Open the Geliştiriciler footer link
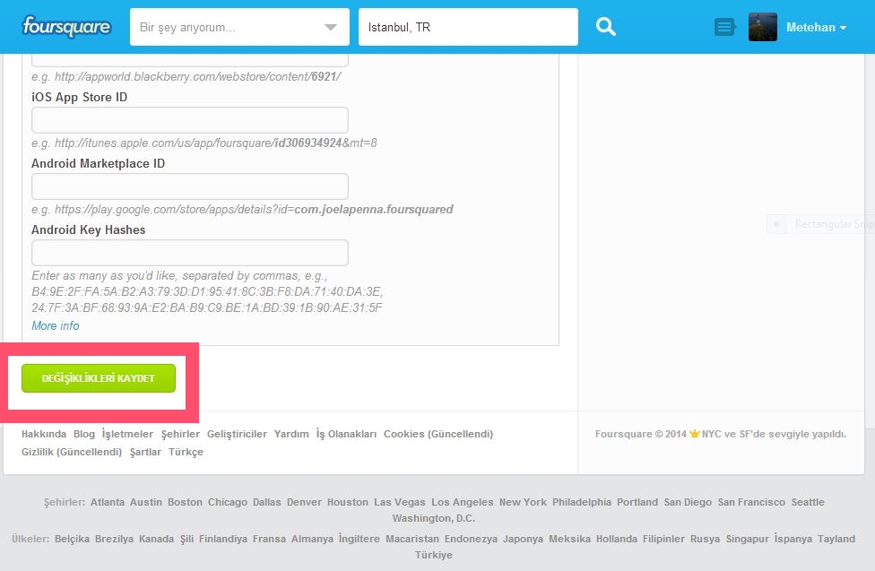875x571 pixels. 237,434
